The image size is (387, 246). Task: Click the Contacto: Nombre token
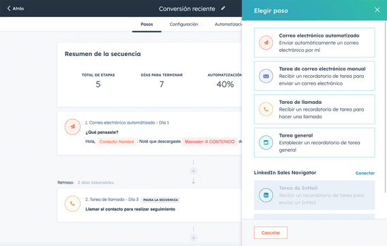tap(117, 141)
